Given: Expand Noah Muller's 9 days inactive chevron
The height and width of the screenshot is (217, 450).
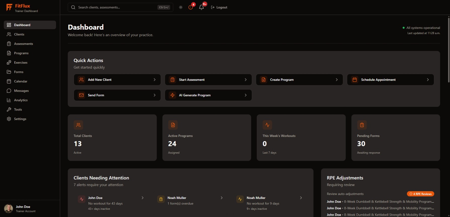Looking at the screenshot, I should 301,198.
